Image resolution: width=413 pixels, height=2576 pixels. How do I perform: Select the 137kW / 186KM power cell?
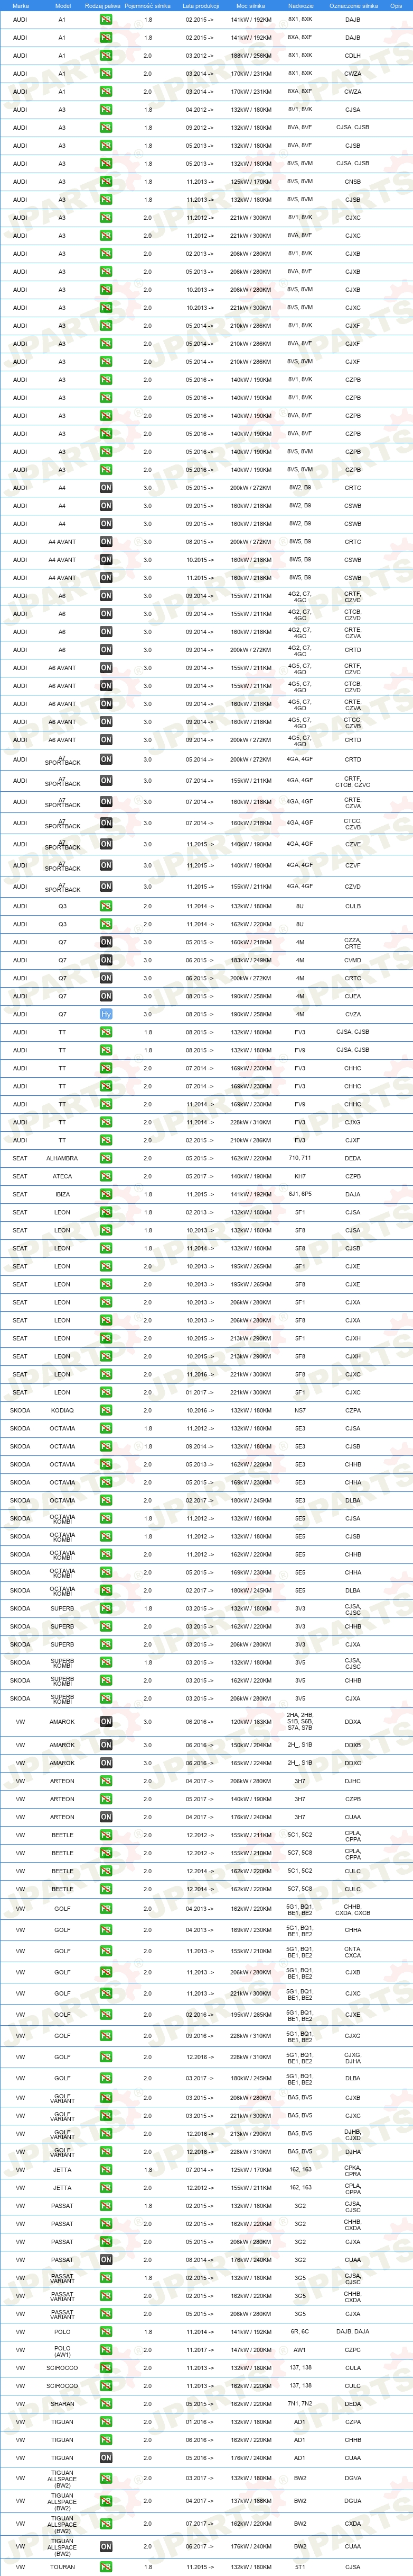[250, 2501]
